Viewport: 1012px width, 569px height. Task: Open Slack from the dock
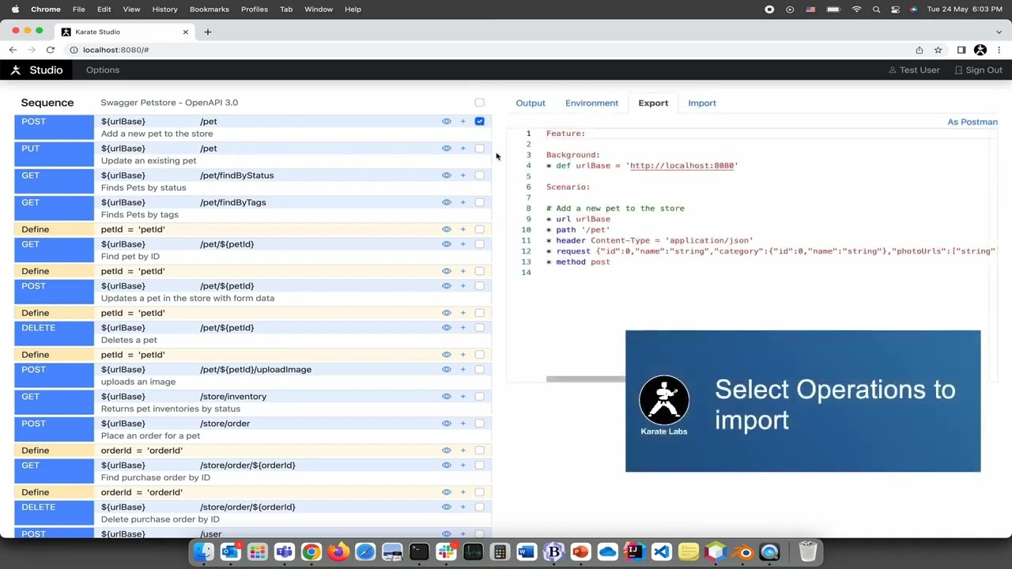click(446, 552)
